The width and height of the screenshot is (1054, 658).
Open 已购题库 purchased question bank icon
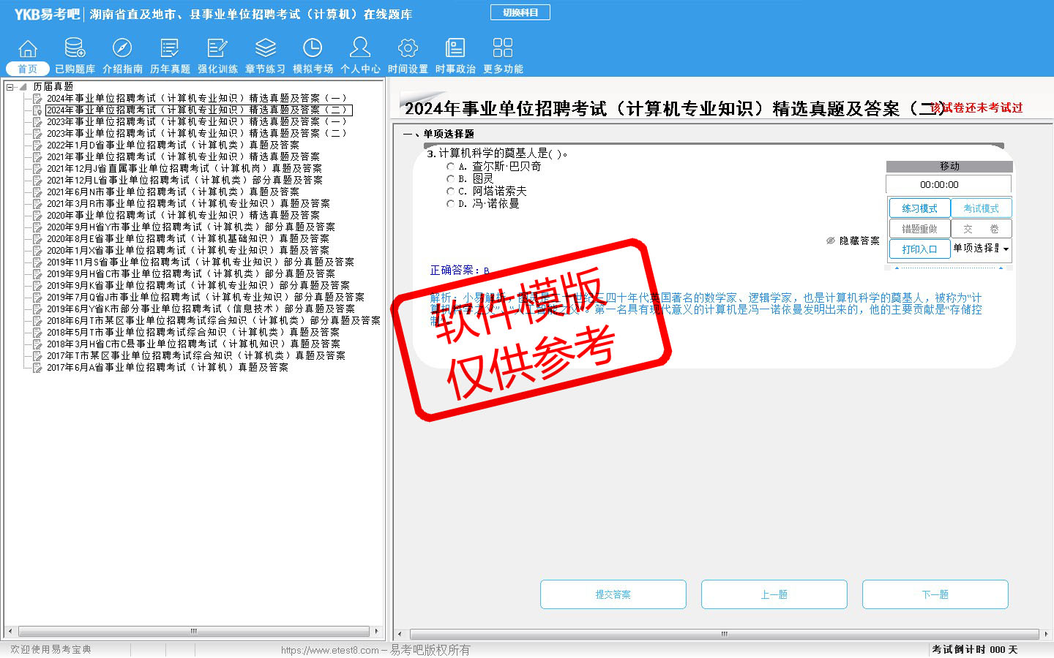click(75, 49)
